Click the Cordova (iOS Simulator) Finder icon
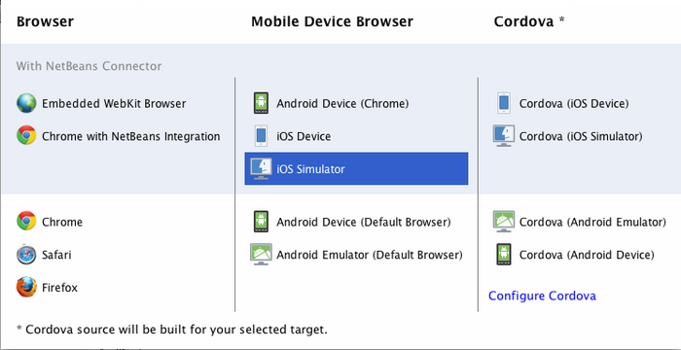The image size is (681, 350). pos(504,135)
